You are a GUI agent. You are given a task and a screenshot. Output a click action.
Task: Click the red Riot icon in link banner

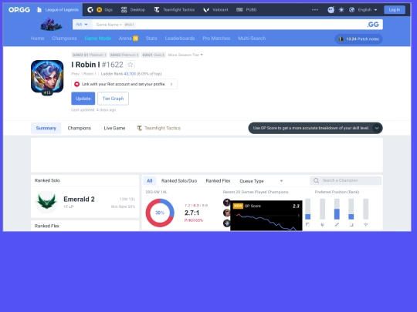77,84
